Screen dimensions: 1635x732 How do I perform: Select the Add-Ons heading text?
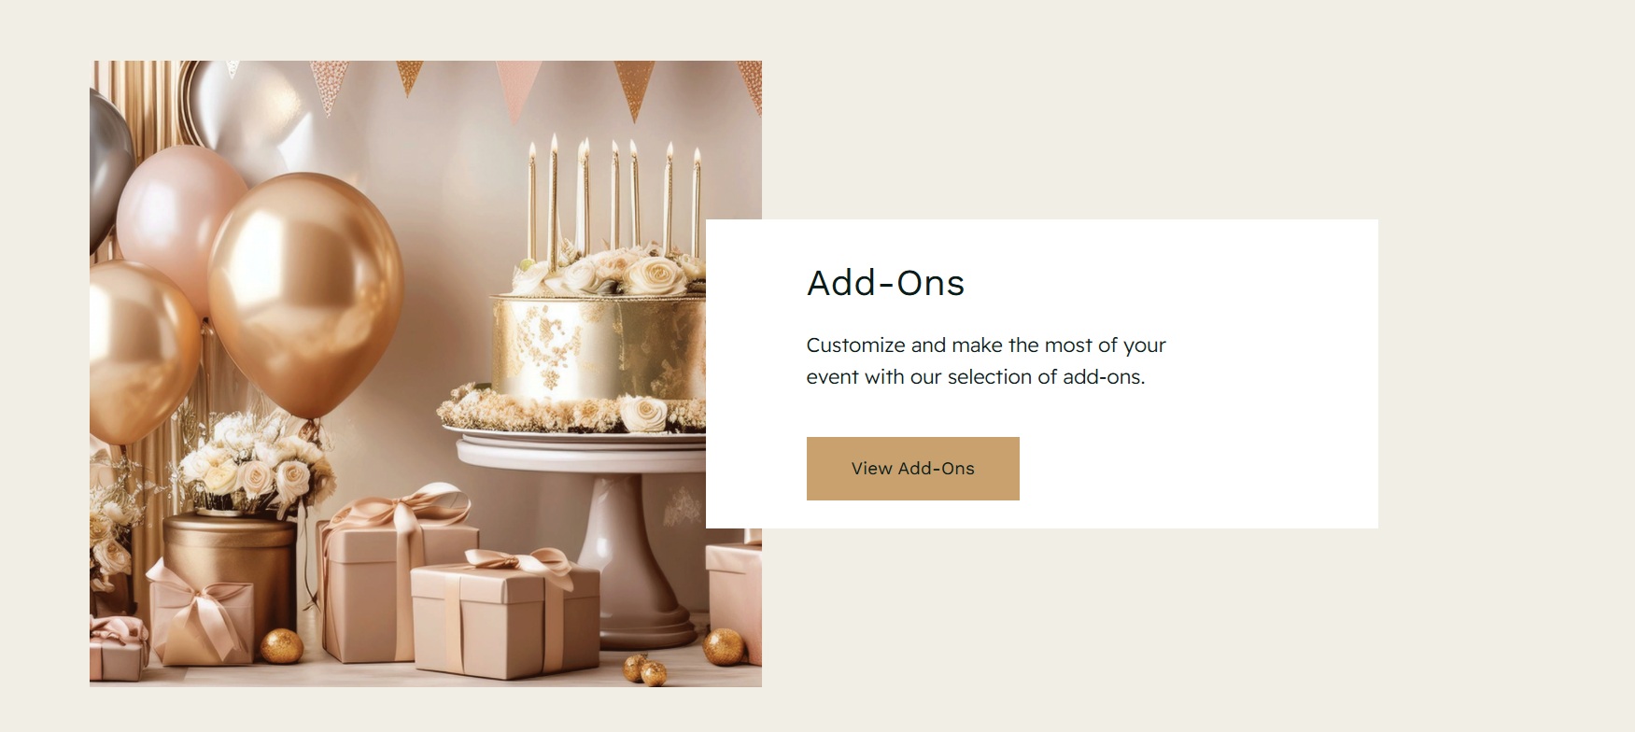click(885, 283)
